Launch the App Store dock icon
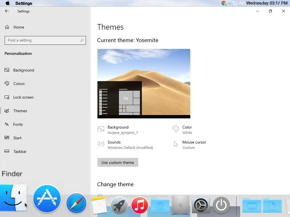The width and height of the screenshot is (290, 217). [x=47, y=199]
